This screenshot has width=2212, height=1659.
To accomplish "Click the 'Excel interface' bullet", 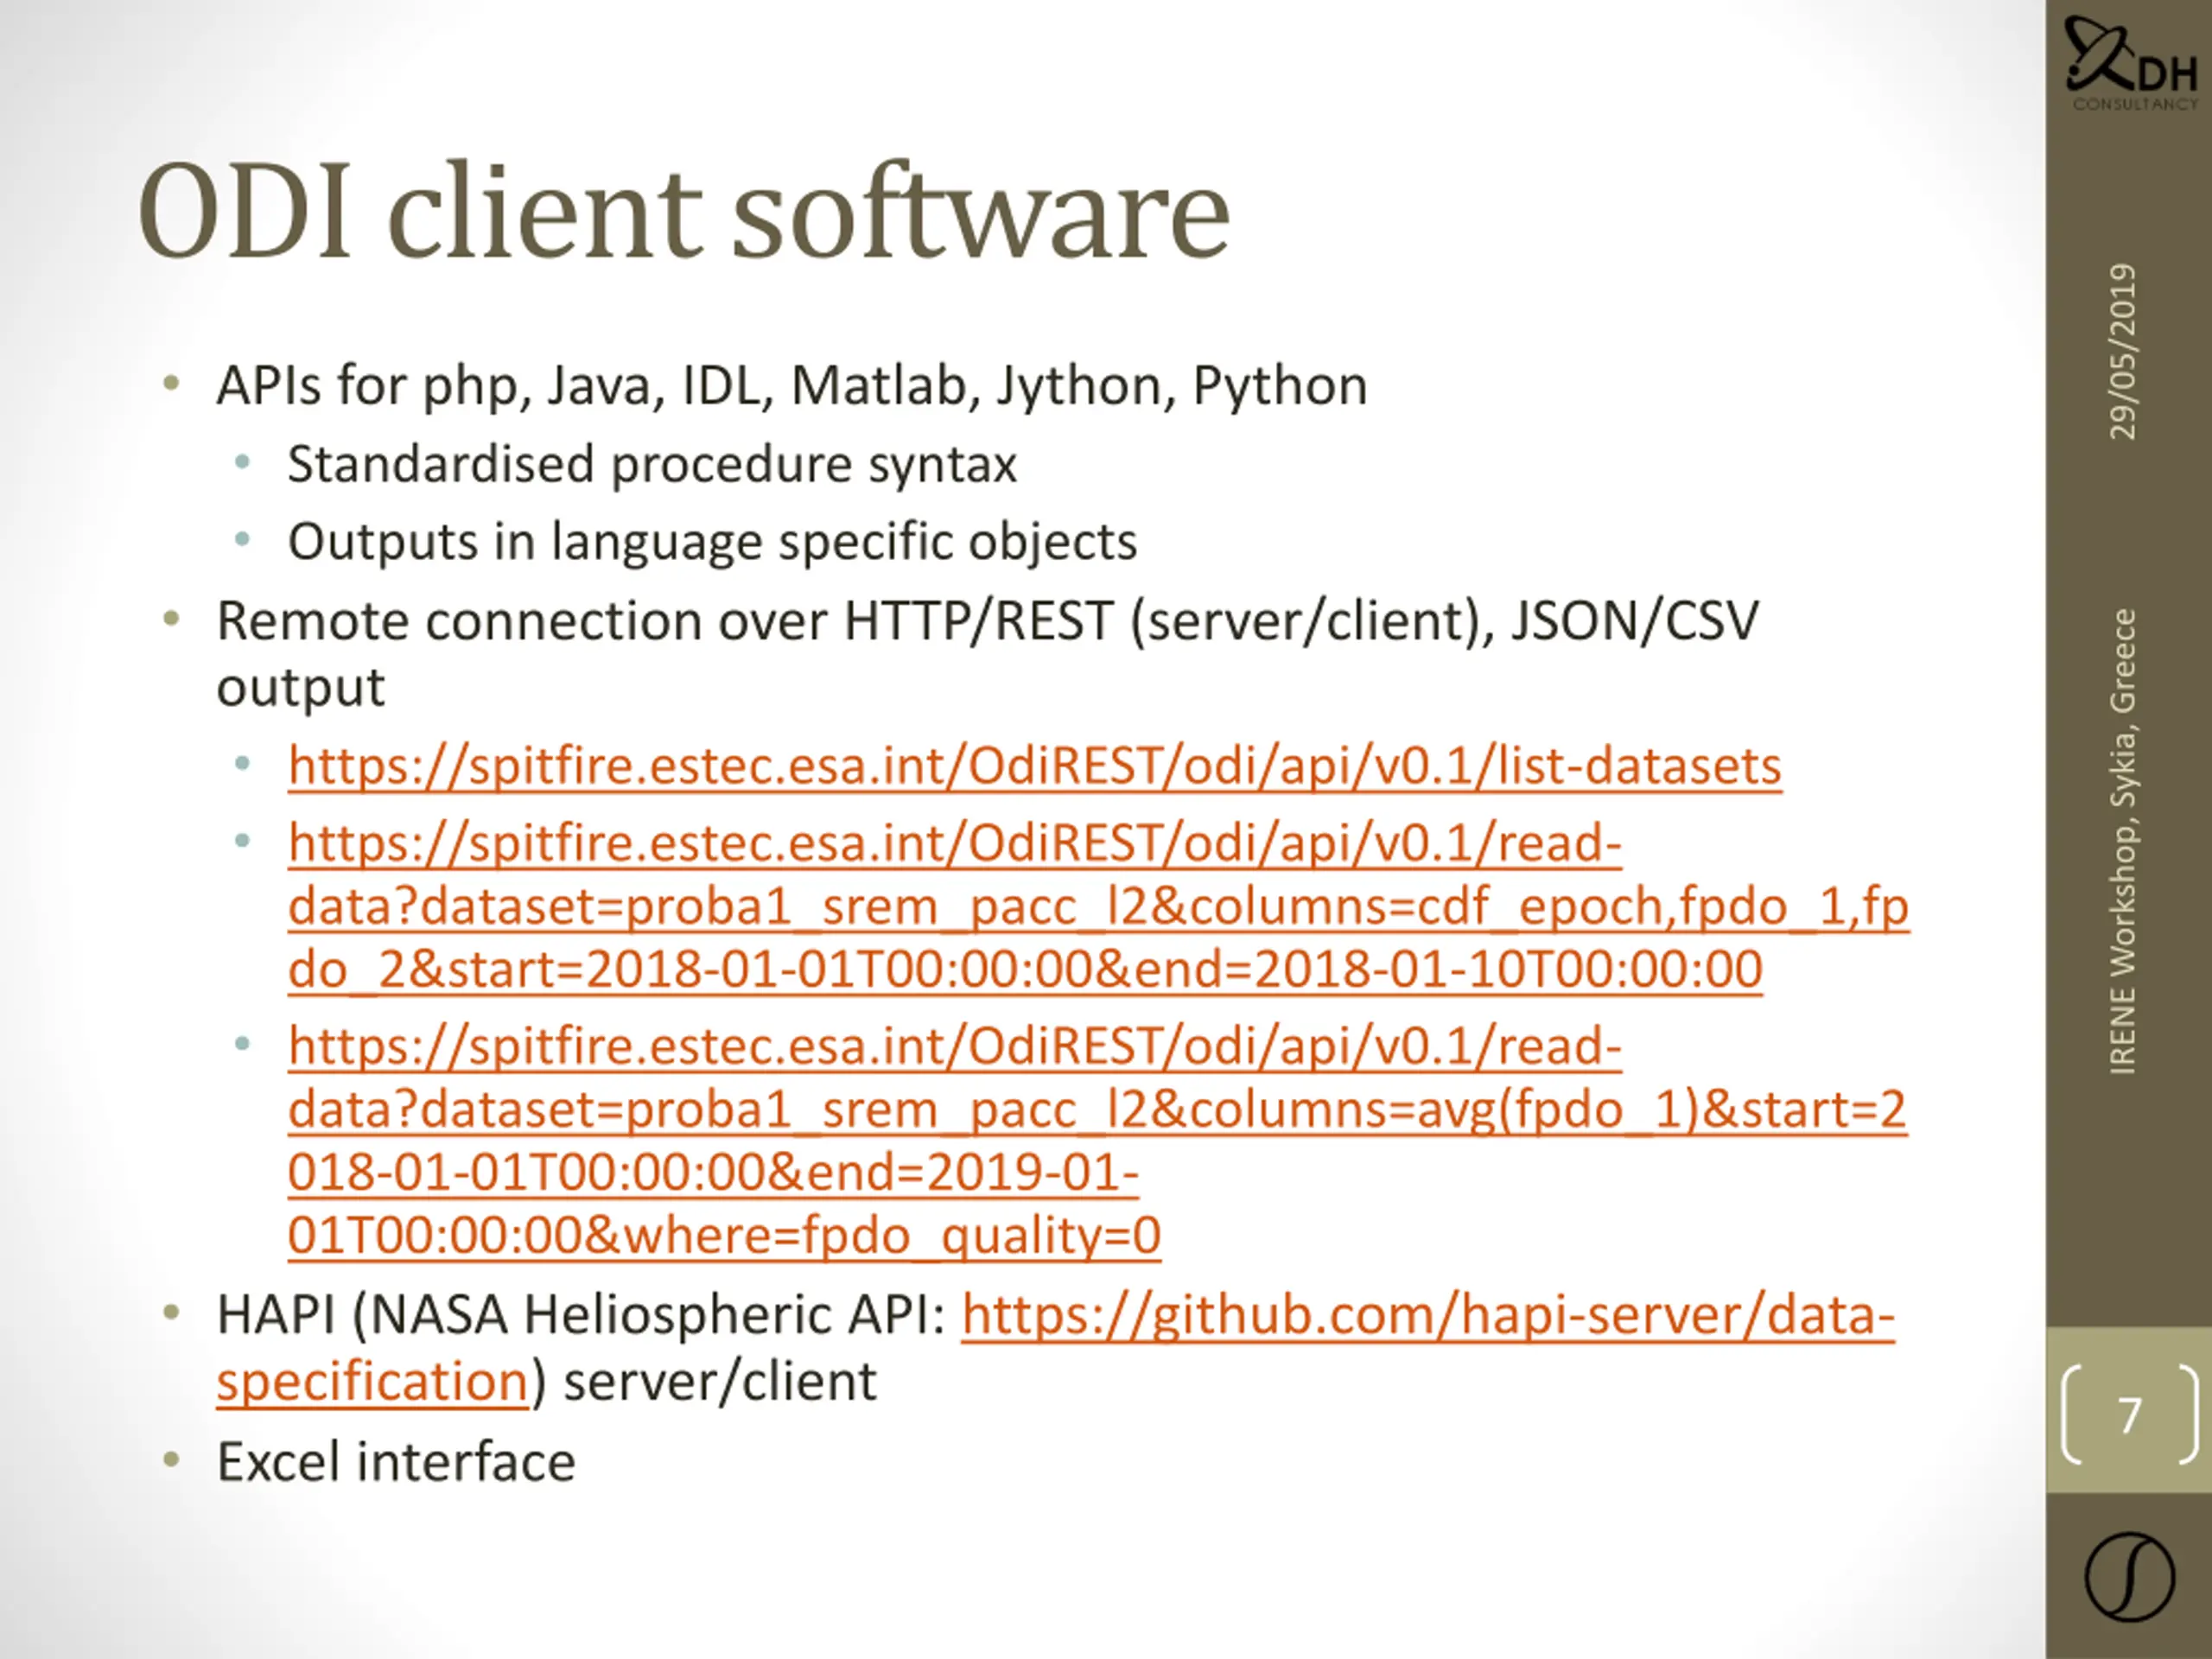I will coord(396,1462).
